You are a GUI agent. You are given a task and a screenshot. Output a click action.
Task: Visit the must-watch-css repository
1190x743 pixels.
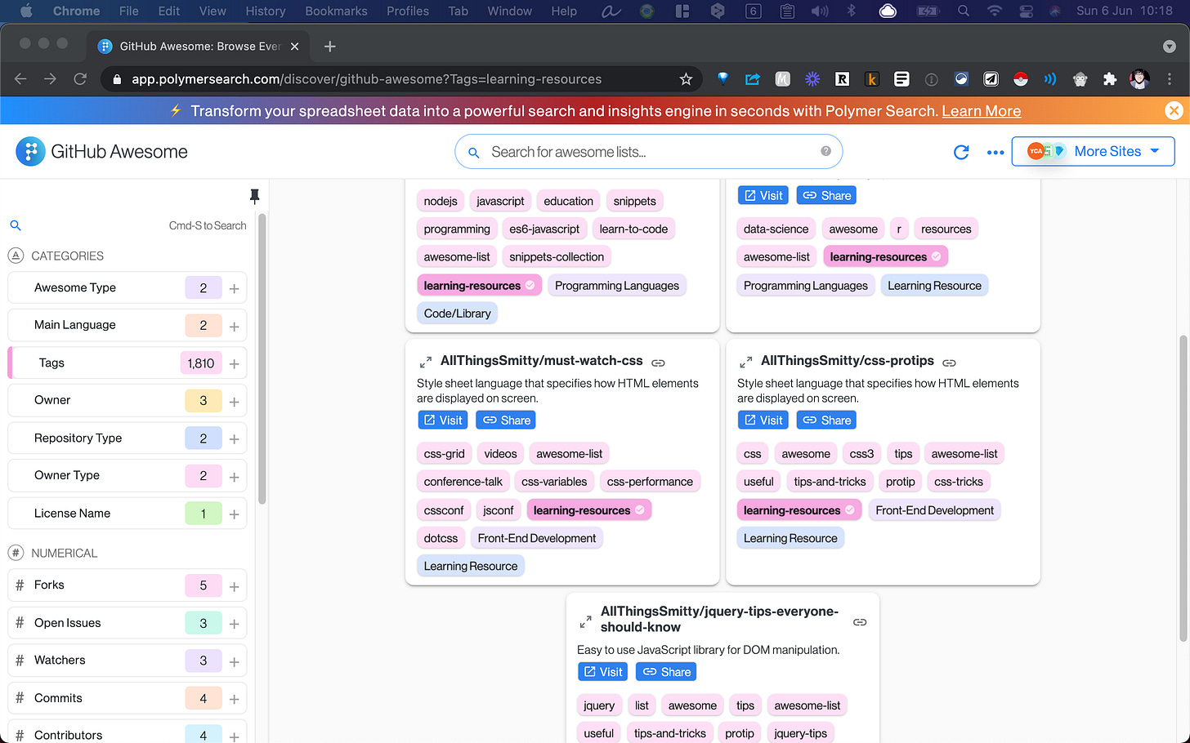coord(442,420)
